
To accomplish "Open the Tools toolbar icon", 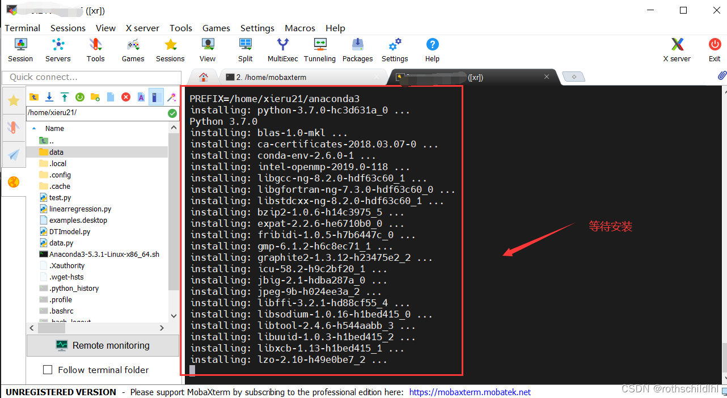I will pyautogui.click(x=95, y=50).
